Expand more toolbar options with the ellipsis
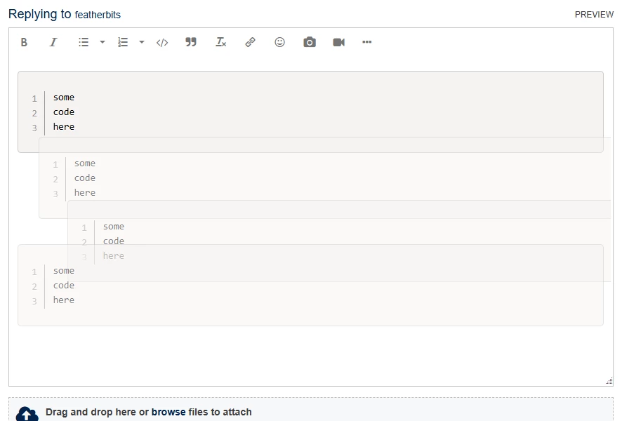This screenshot has height=421, width=622. pyautogui.click(x=367, y=42)
